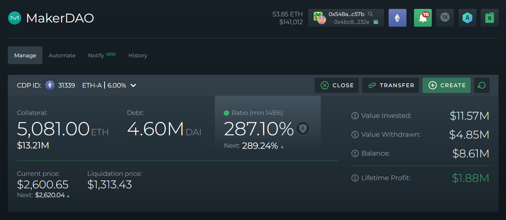Screen dimensions: 506x220
Task: Open the account avatar icon
Action: [320, 18]
